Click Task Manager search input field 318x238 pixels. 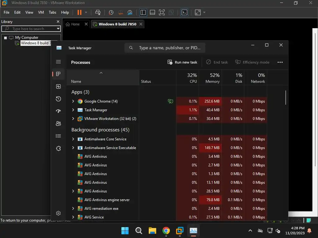coord(165,48)
